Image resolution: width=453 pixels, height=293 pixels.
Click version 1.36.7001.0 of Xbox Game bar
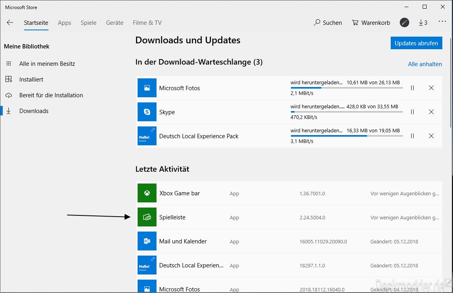pyautogui.click(x=312, y=193)
